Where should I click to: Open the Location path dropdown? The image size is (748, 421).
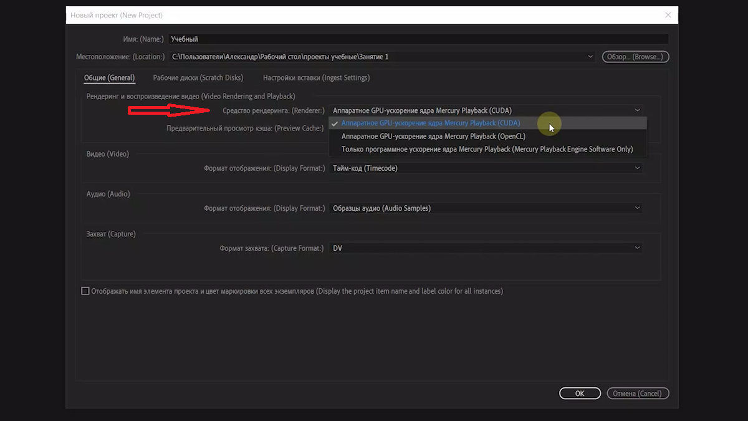(381, 57)
